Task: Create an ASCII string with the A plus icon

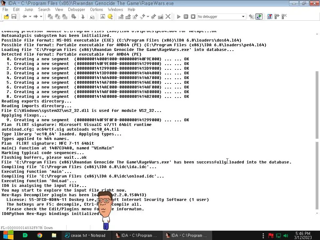Action: 135,17
